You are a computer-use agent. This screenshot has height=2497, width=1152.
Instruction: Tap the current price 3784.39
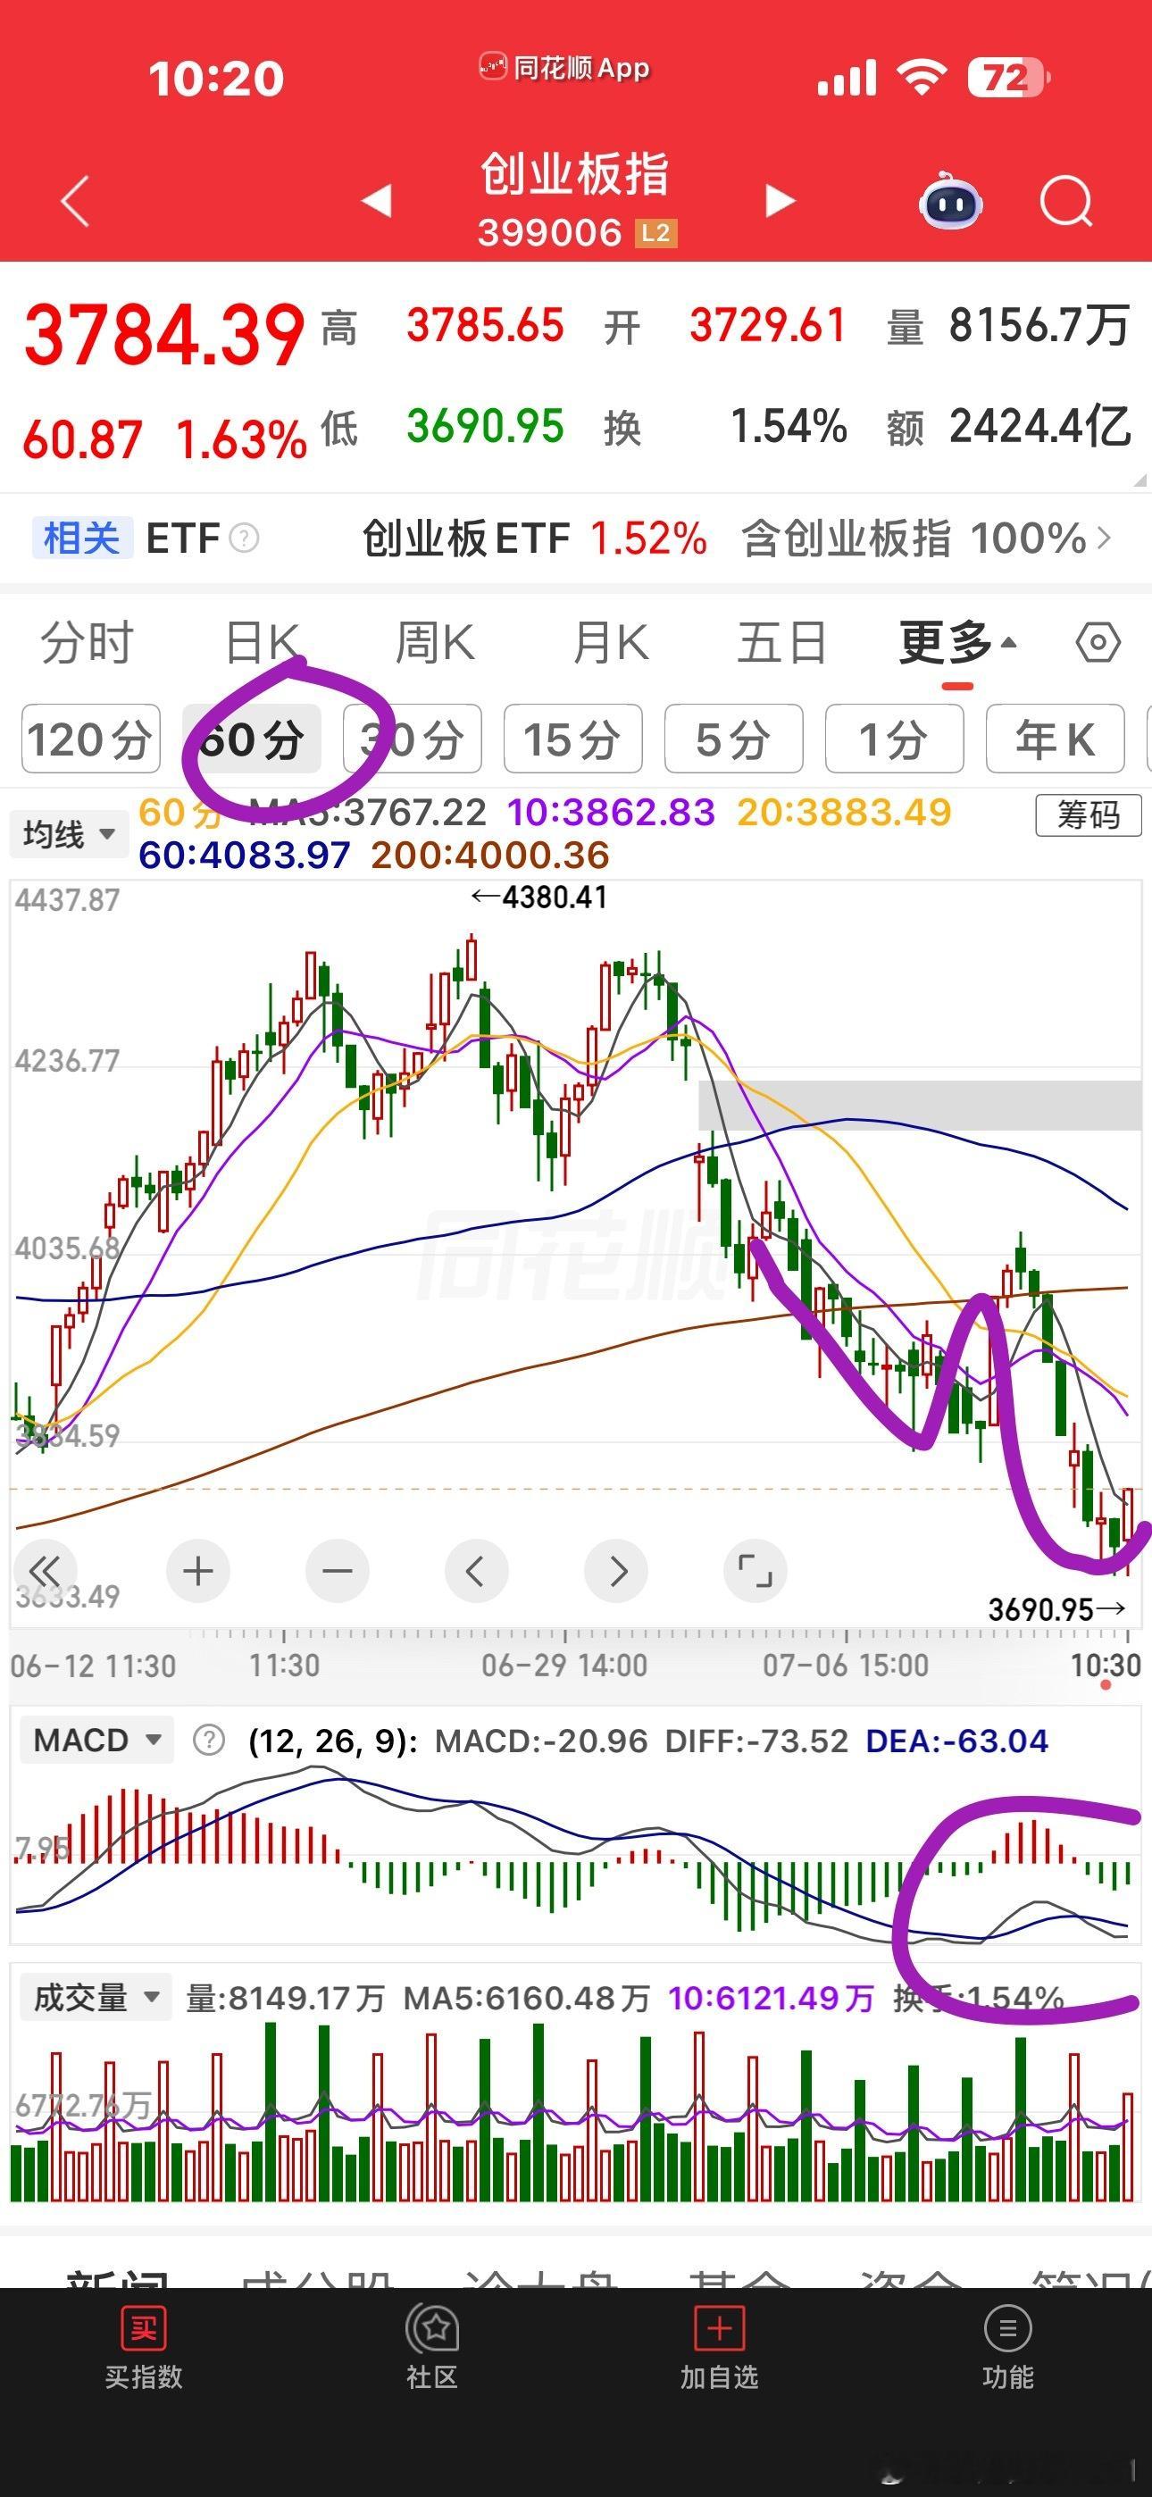click(164, 336)
